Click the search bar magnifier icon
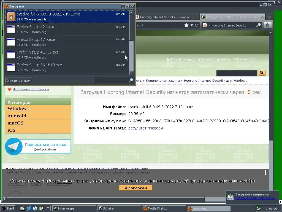The height and width of the screenshot is (212, 282). coord(258,25)
